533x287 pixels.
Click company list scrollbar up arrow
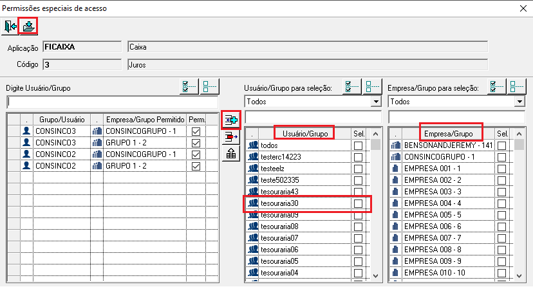point(519,134)
